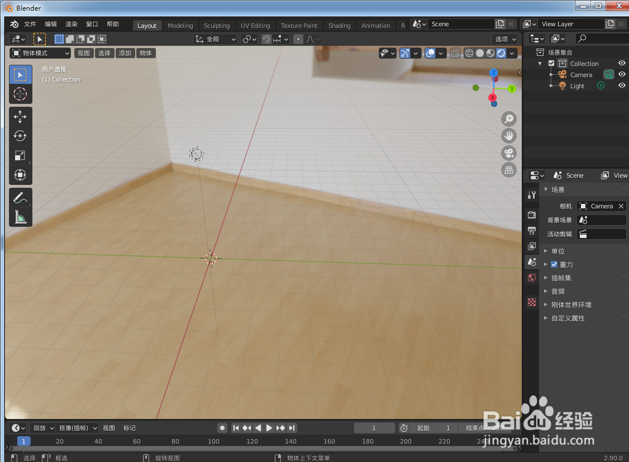629x462 pixels.
Task: Open the Render properties tab
Action: pyautogui.click(x=531, y=215)
